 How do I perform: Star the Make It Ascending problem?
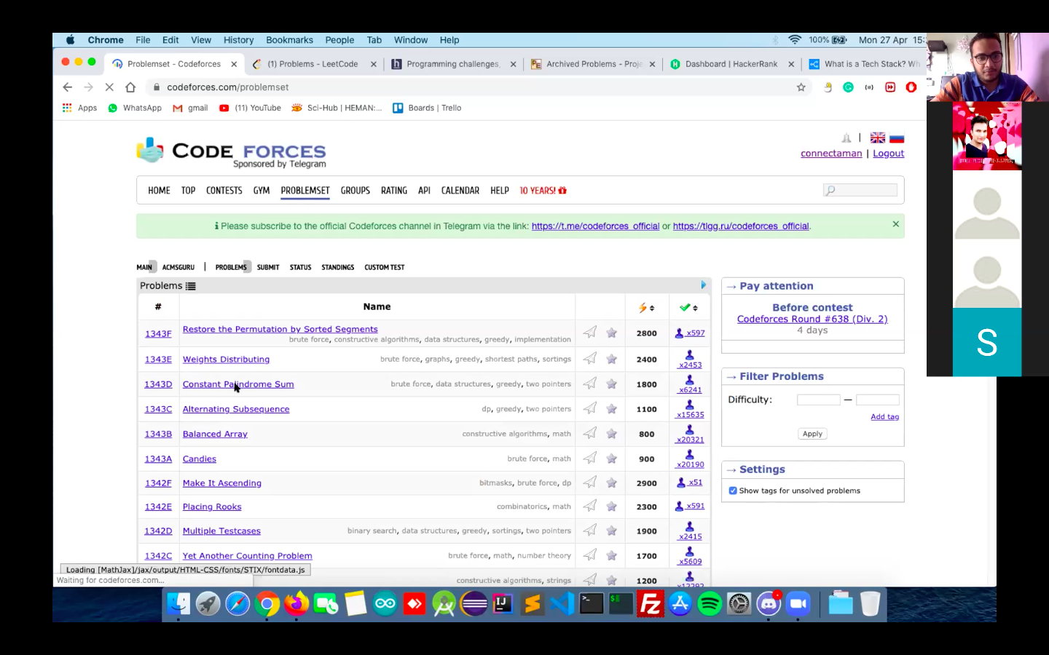tap(612, 483)
